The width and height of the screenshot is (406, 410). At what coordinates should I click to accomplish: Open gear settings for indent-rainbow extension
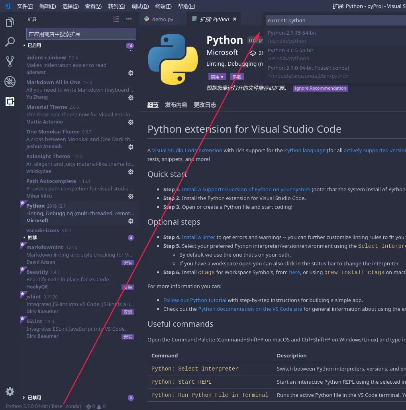click(x=130, y=73)
